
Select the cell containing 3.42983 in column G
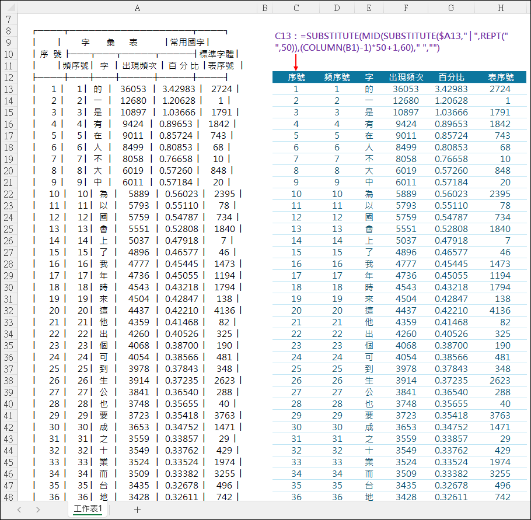click(451, 89)
